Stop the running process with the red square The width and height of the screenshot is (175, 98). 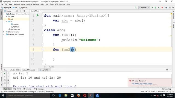coord(162,8)
